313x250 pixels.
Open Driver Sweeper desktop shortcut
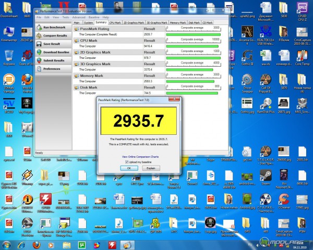tap(247, 83)
